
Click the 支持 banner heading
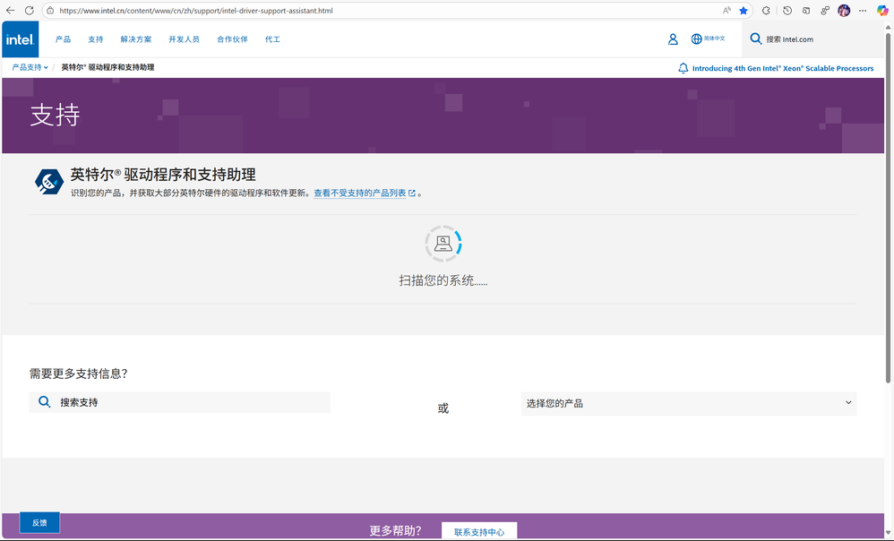(55, 116)
